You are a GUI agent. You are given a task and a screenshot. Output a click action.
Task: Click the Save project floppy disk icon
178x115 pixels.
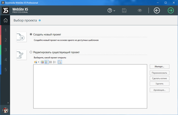pyautogui.click(x=125, y=11)
